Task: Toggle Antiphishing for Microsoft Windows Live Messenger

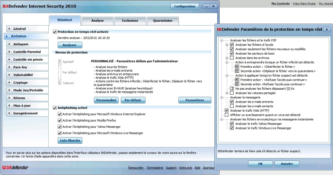Action: 60,133
